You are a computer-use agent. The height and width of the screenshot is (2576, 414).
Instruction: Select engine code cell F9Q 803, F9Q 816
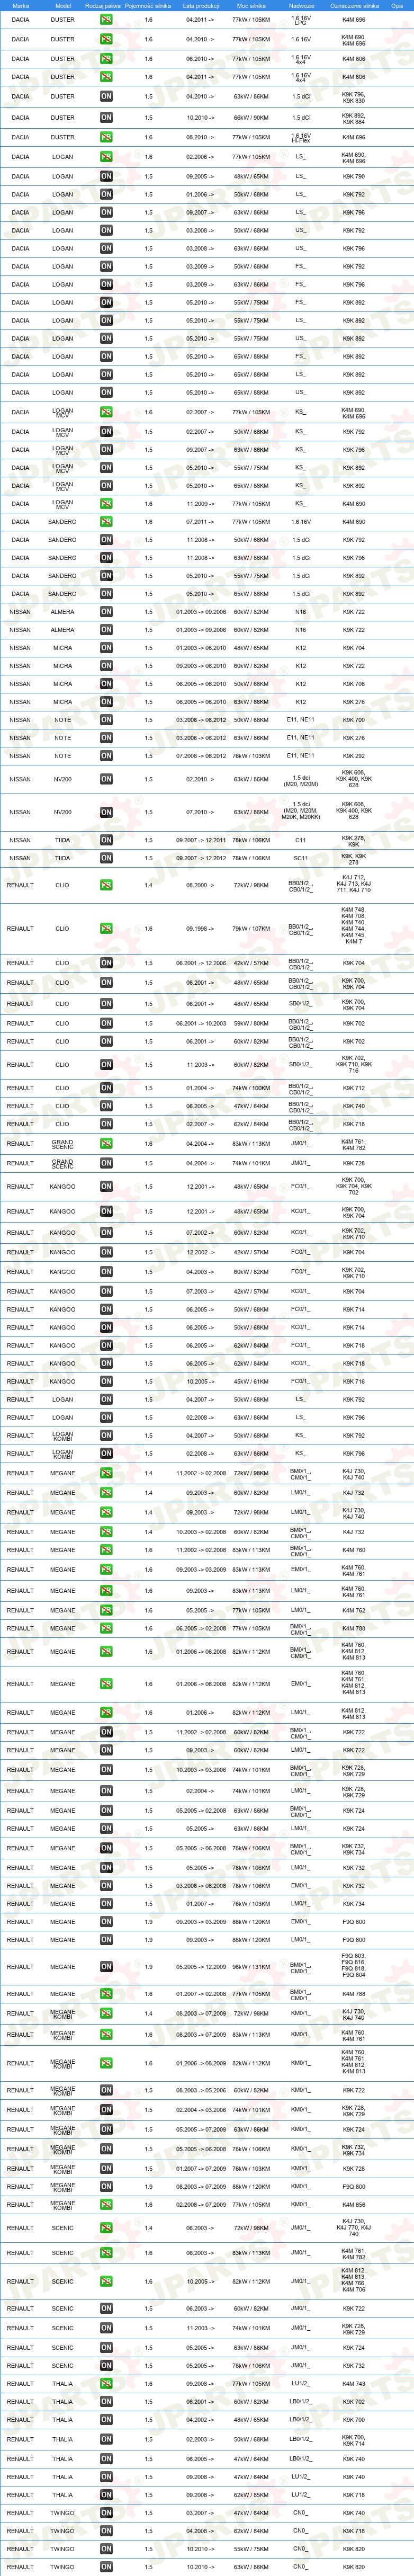click(354, 1966)
